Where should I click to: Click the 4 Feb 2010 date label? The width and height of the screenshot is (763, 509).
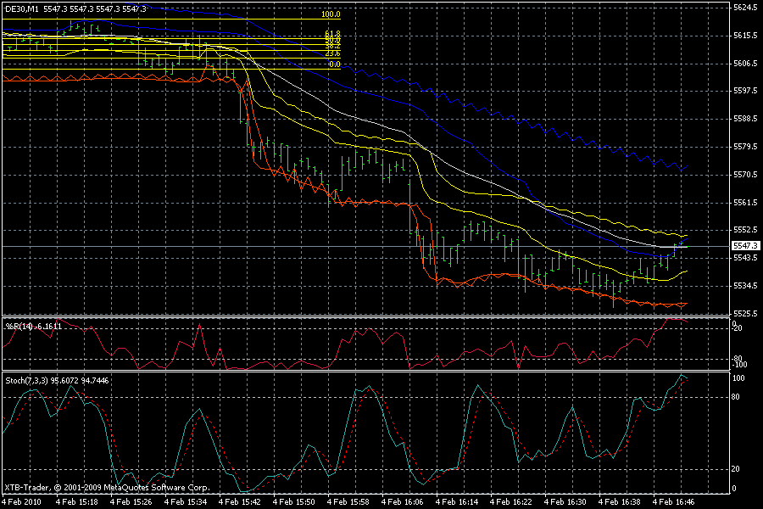(x=22, y=501)
